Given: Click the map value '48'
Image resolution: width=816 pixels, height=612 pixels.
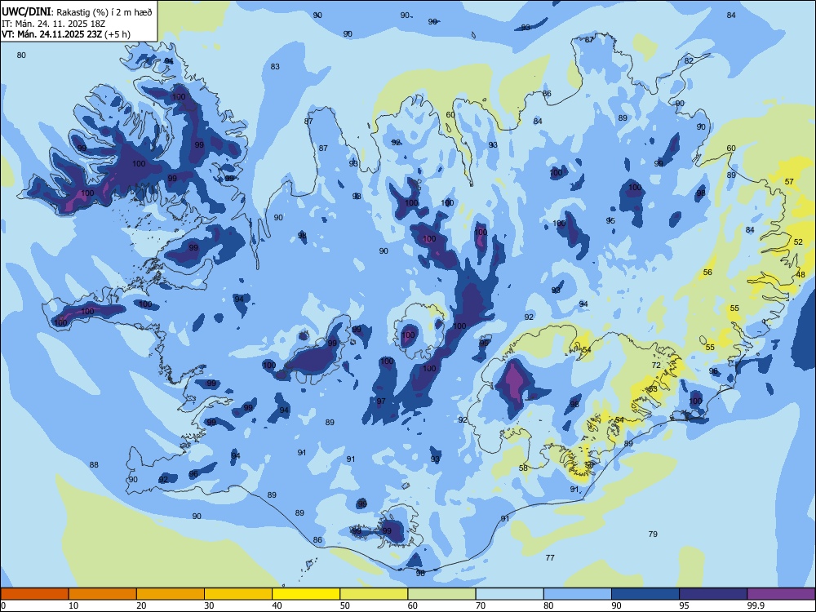Looking at the screenshot, I should coord(801,274).
